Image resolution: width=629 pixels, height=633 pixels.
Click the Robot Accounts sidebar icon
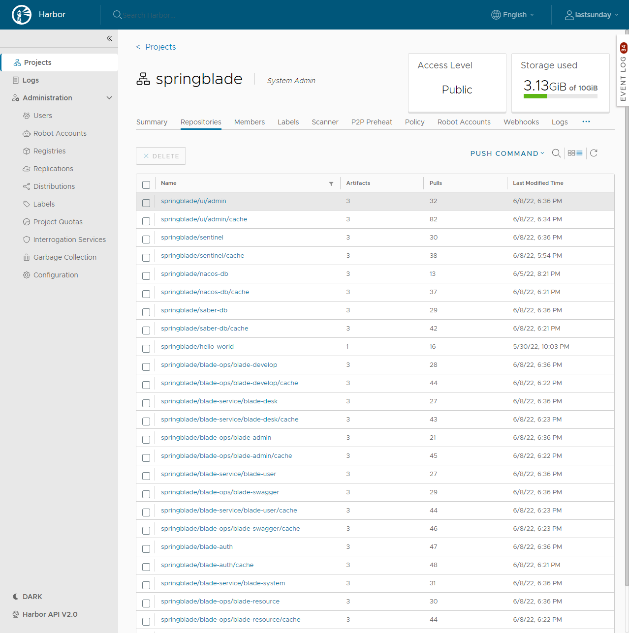[x=27, y=133]
